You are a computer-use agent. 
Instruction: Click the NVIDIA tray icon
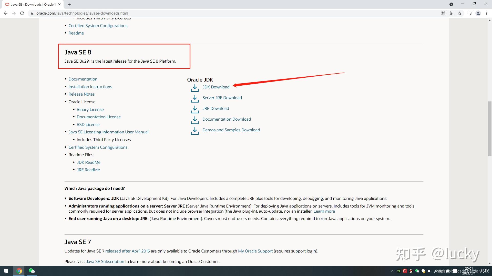[399, 271]
